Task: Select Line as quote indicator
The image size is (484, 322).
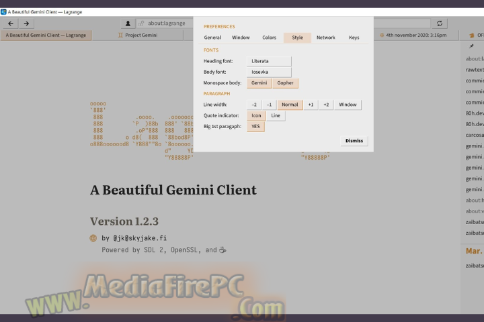Action: [x=276, y=115]
